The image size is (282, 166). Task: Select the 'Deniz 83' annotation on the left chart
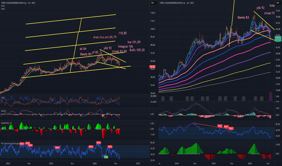[x=86, y=54]
